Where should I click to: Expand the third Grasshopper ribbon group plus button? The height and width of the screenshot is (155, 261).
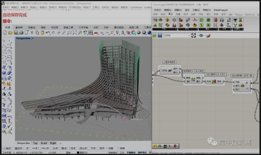[x=217, y=29]
